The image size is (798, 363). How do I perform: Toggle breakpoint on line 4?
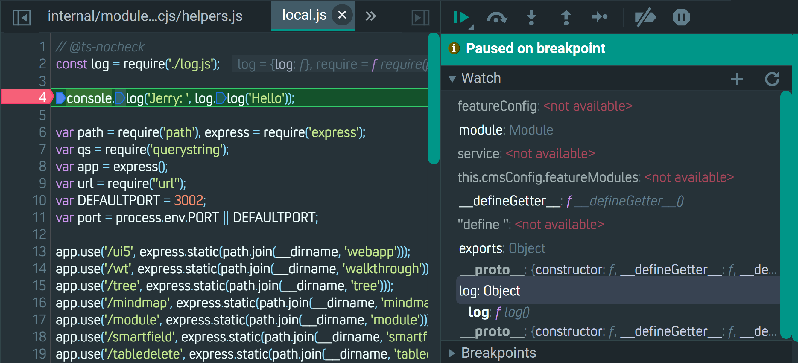pyautogui.click(x=42, y=98)
